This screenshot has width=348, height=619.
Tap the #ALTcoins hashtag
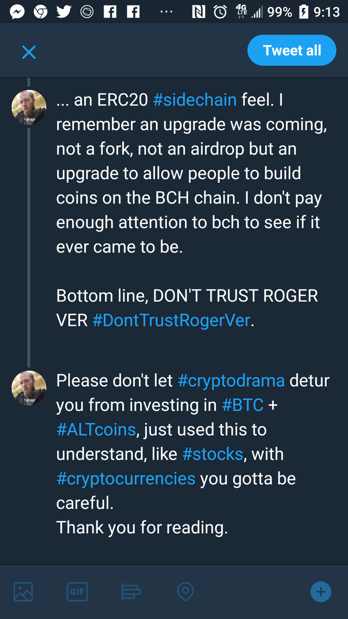[x=96, y=429]
